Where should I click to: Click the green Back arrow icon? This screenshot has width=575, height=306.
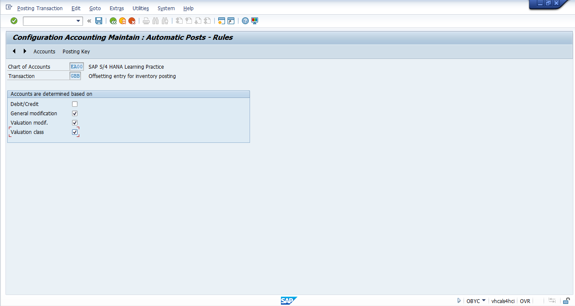tap(113, 21)
